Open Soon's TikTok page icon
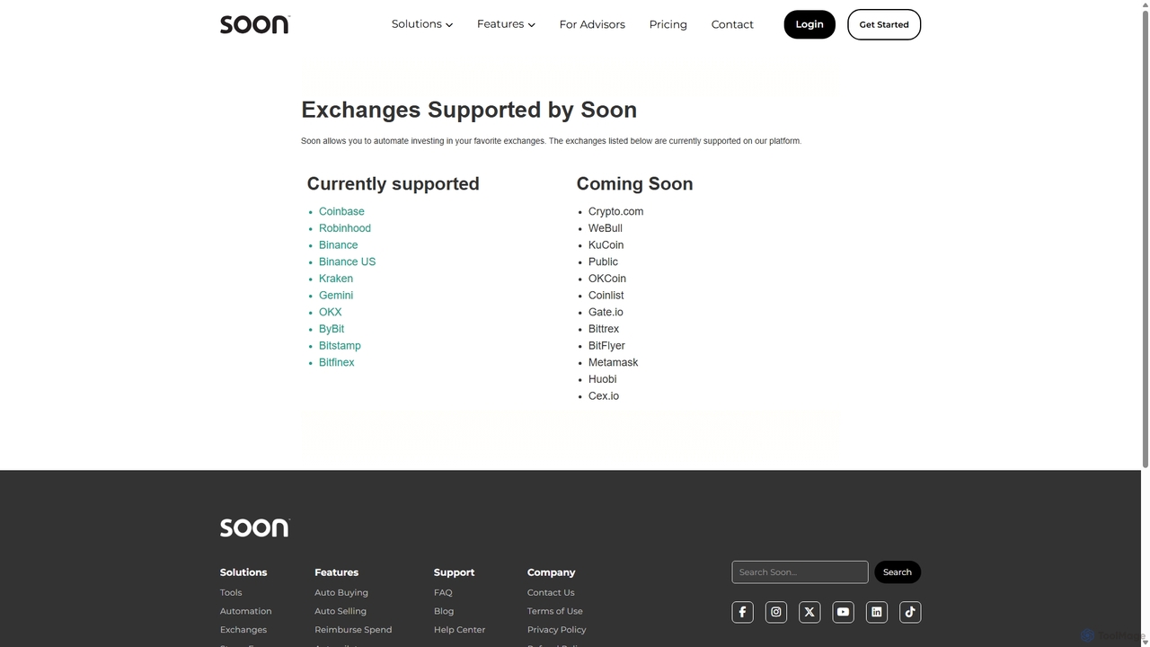 coord(910,612)
